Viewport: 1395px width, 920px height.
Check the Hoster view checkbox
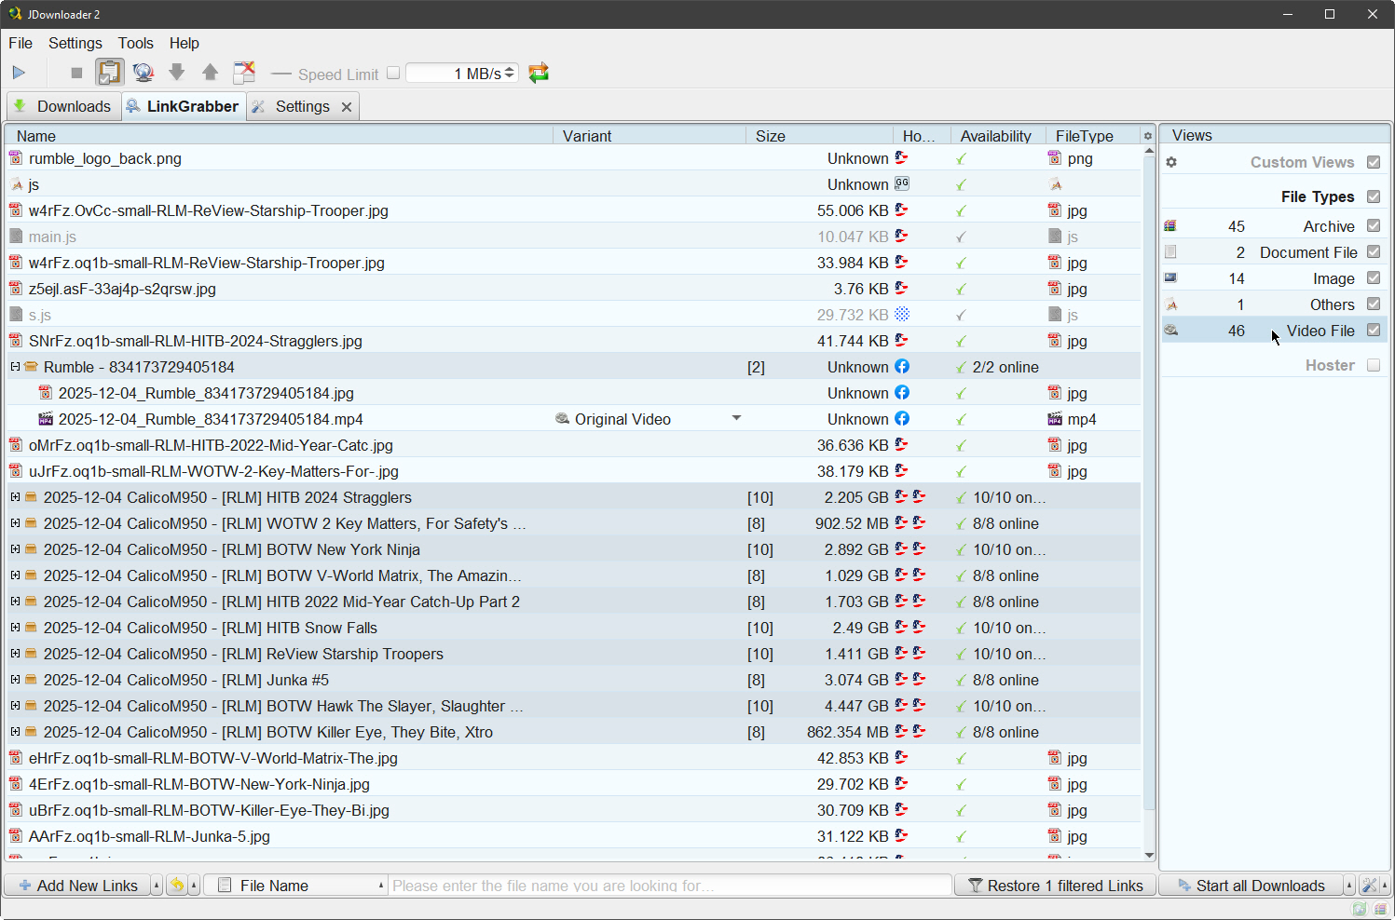point(1374,366)
